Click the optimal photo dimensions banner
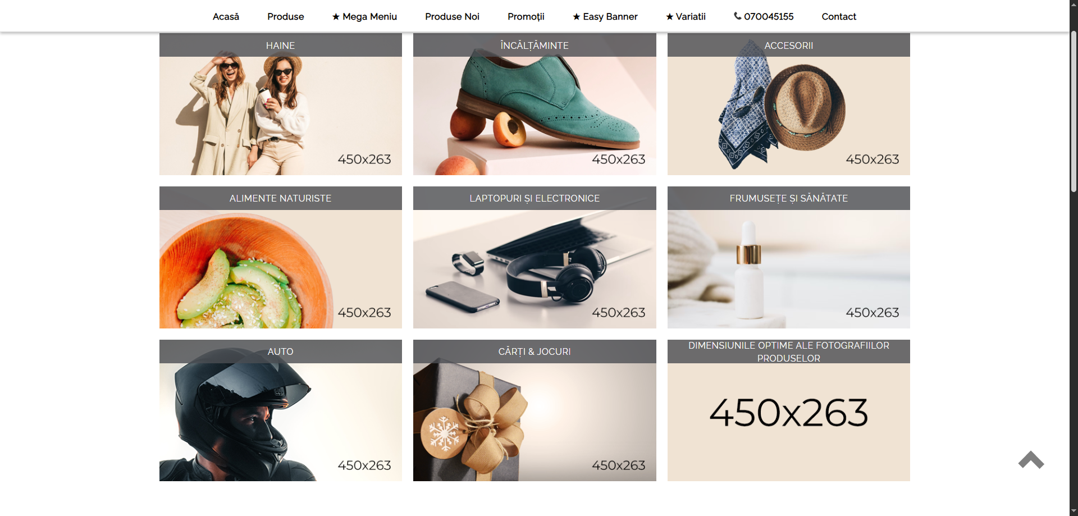 788,410
